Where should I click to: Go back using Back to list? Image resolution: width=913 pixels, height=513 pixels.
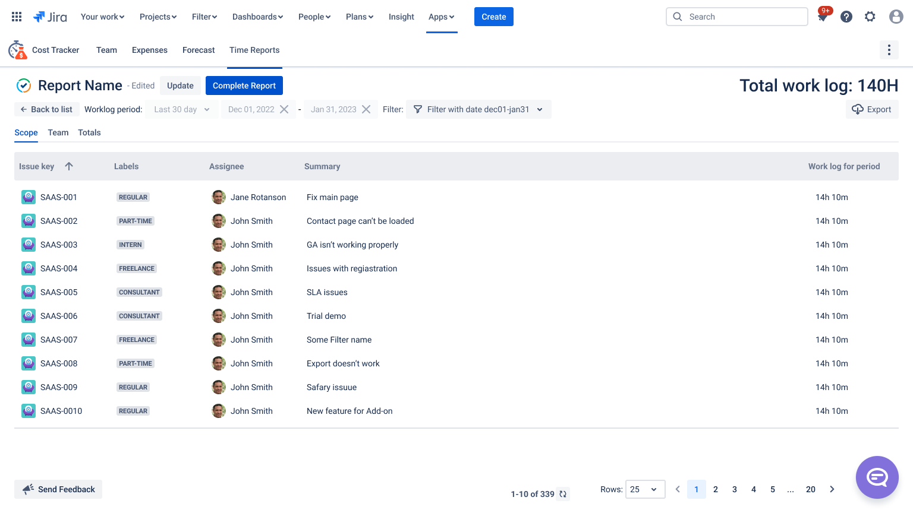tap(46, 109)
